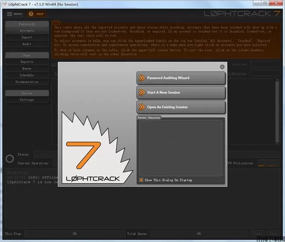The image size is (285, 242).
Task: Click the 'LOphtCrack 7 is now' log line
Action: point(32,182)
